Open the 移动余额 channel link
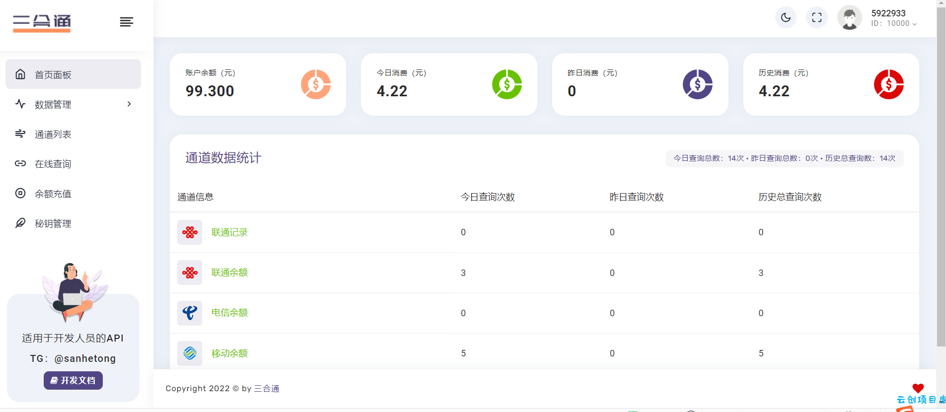Screen dimensions: 946x412 coord(229,353)
